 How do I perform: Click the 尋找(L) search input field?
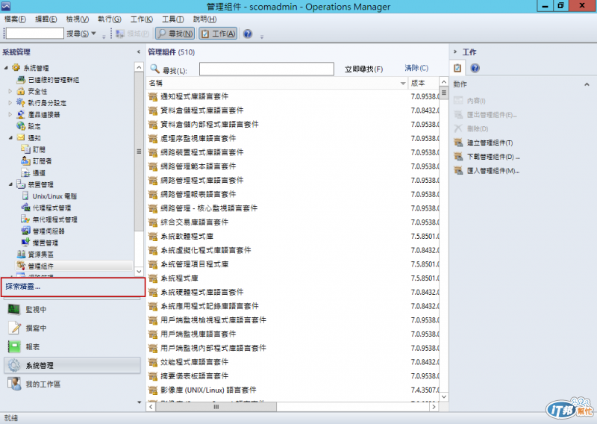point(266,69)
